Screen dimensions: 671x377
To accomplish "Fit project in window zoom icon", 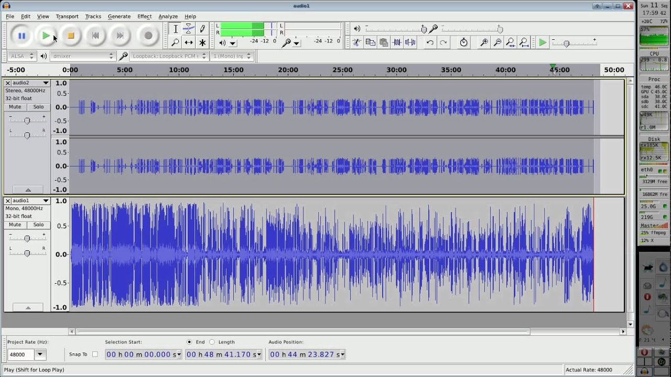I will [524, 42].
